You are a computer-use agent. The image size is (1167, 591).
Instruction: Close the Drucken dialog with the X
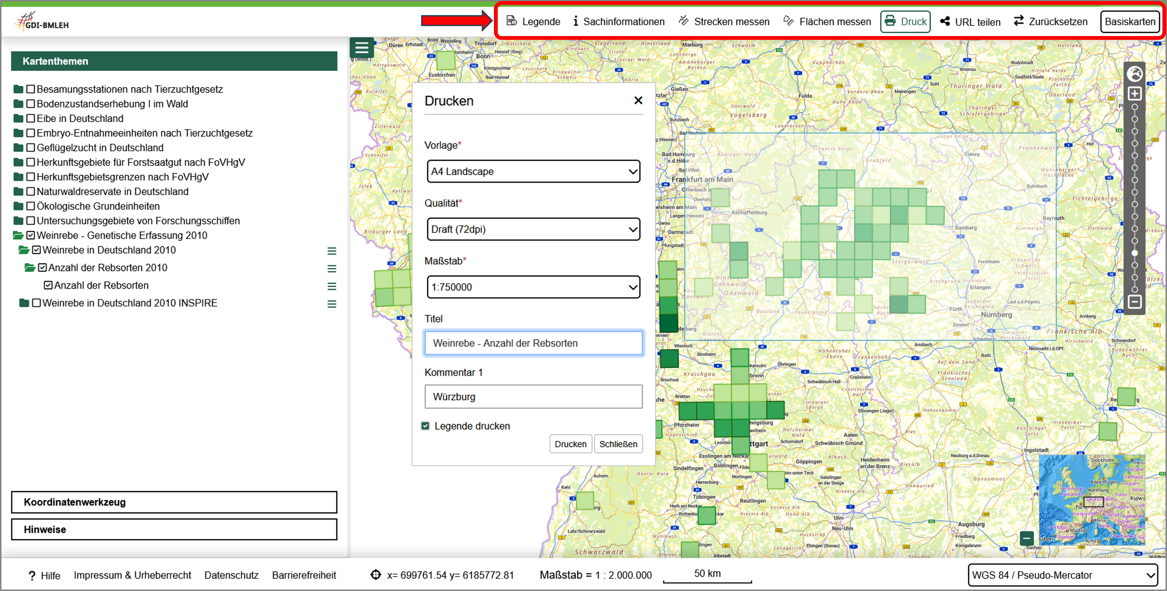click(x=638, y=100)
